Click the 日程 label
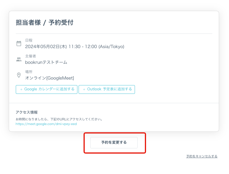Viewport: 229px width, 174px height. point(29,40)
